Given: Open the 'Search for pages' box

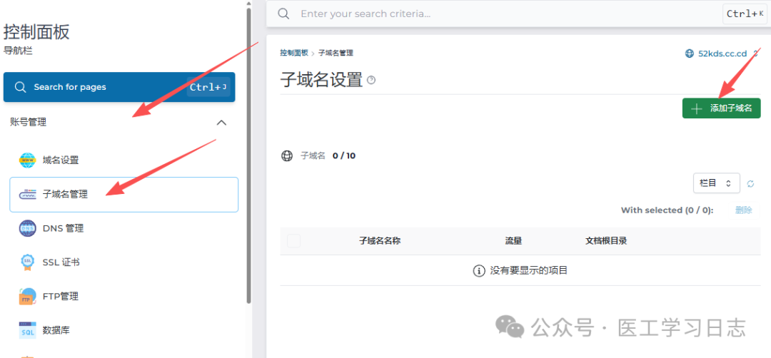Looking at the screenshot, I should pos(119,87).
